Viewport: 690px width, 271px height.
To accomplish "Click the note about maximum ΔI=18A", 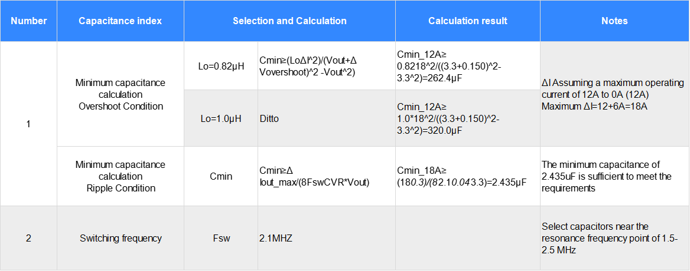I will coord(614,94).
